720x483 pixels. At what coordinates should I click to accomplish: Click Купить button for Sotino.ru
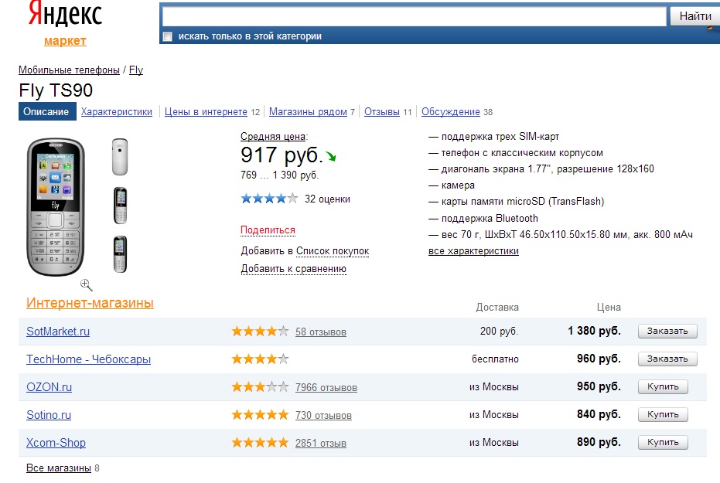(x=663, y=414)
